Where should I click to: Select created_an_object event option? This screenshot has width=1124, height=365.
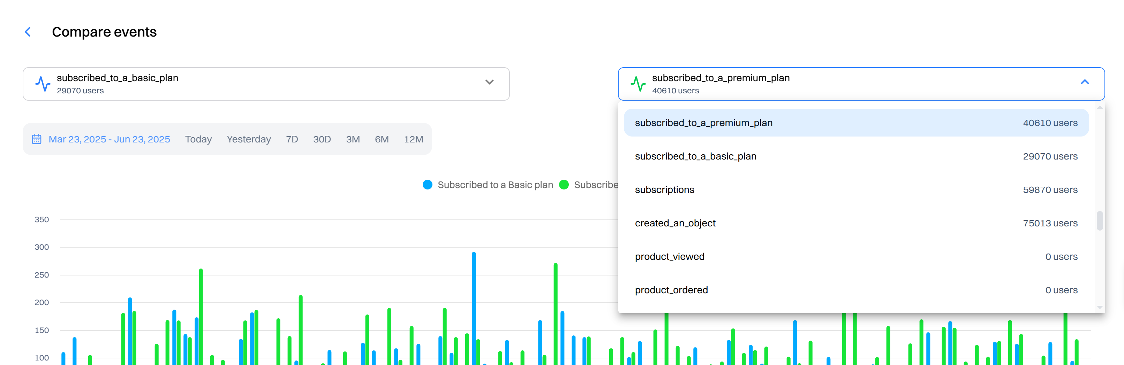click(x=856, y=223)
